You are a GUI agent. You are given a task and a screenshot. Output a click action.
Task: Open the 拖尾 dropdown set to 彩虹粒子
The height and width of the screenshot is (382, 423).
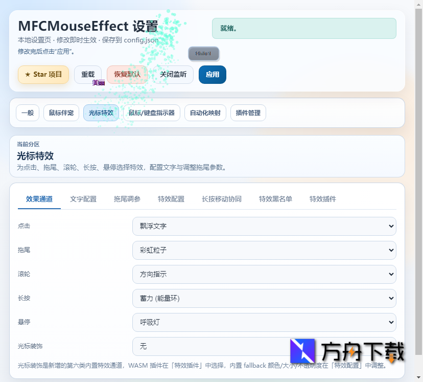(x=265, y=250)
